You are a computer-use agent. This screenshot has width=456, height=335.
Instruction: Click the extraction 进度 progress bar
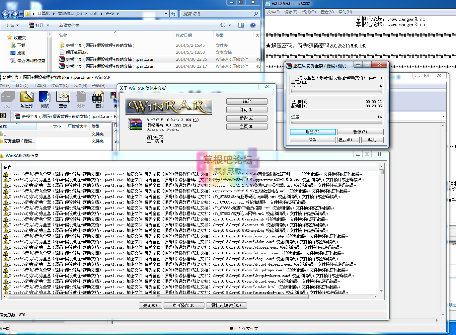[337, 123]
